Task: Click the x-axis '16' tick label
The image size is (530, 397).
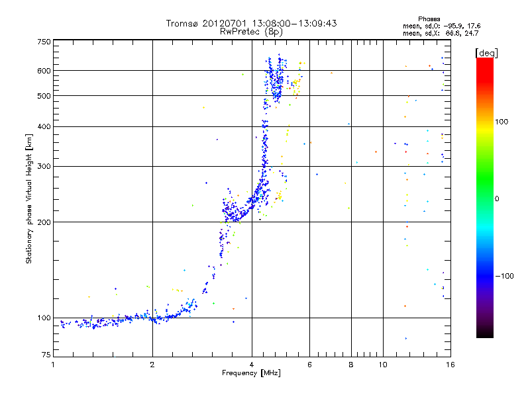Action: click(450, 365)
